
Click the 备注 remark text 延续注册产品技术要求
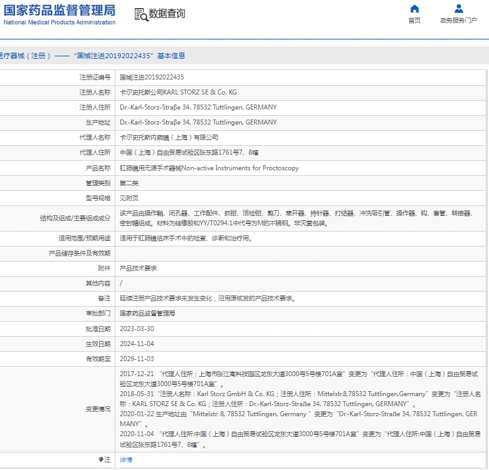pyautogui.click(x=208, y=299)
